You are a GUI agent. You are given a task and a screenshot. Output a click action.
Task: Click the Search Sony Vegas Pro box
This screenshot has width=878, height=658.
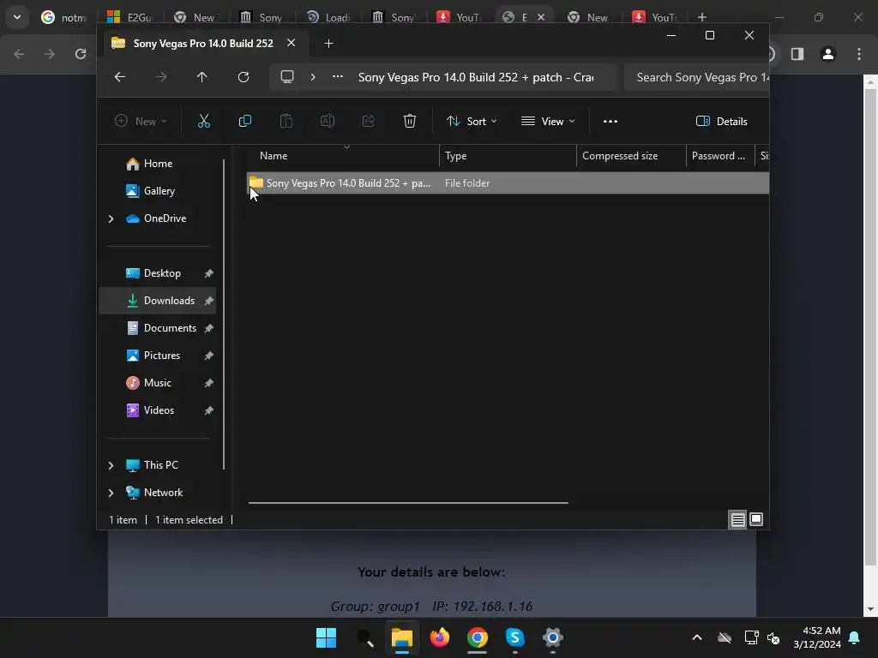696,77
